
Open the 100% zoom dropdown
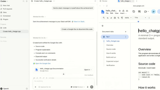click(128, 18)
